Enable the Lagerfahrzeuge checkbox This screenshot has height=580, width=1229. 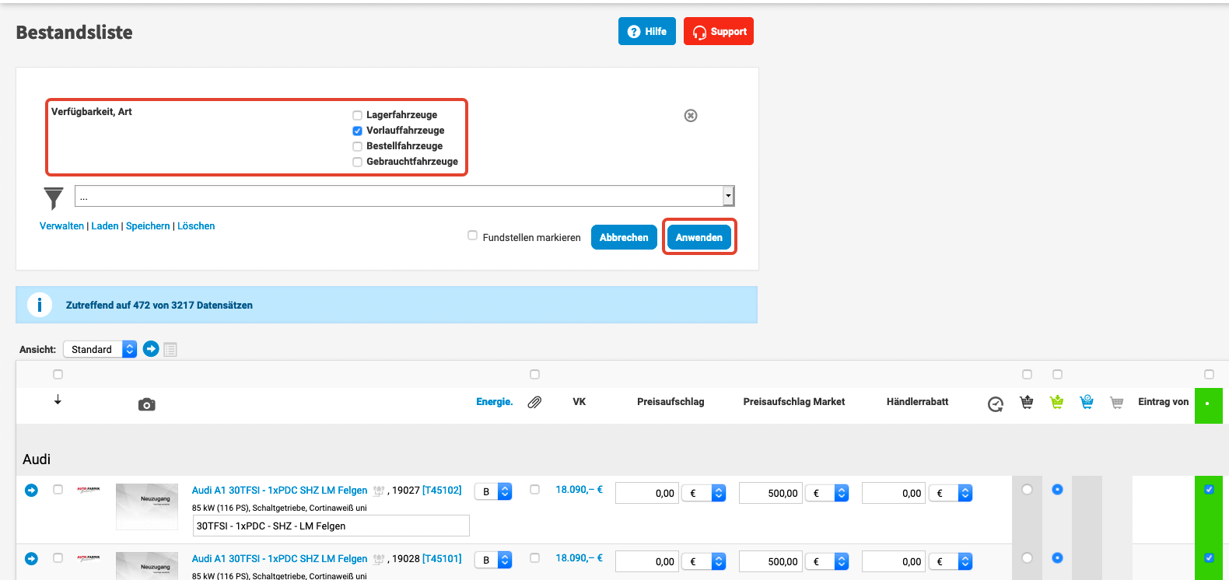click(x=358, y=115)
